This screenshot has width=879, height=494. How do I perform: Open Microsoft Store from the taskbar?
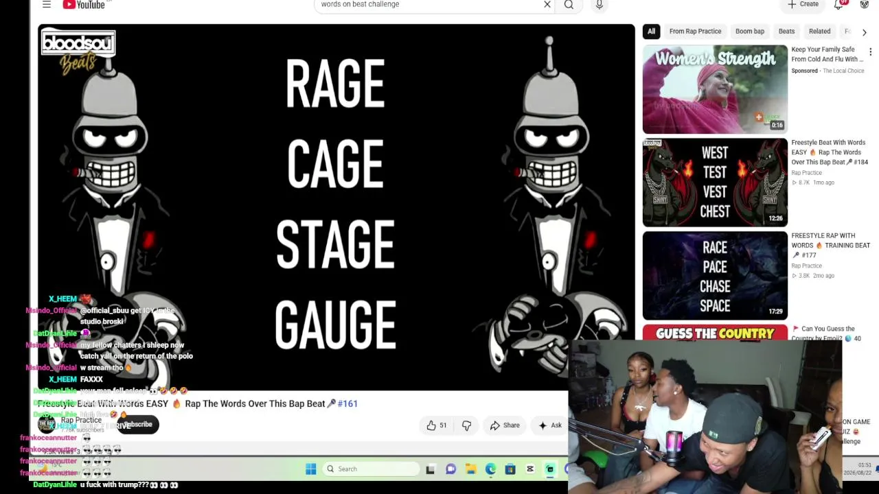pos(510,469)
